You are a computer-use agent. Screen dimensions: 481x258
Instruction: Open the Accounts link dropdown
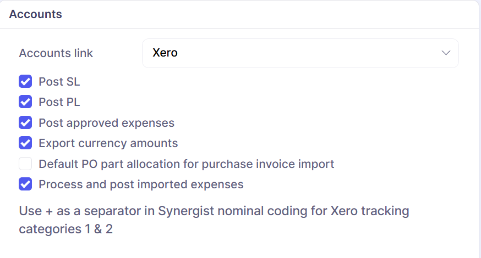[300, 53]
